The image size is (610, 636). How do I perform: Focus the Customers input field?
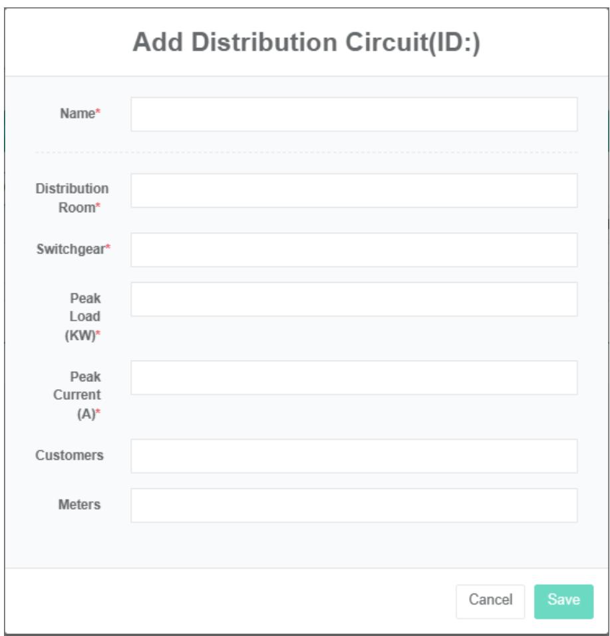click(x=354, y=456)
